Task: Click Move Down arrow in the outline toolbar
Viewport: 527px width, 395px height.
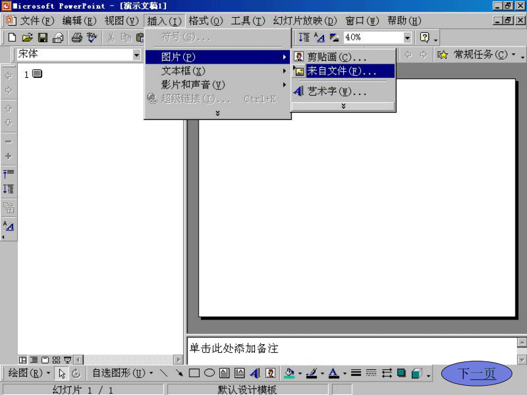Action: [9, 122]
